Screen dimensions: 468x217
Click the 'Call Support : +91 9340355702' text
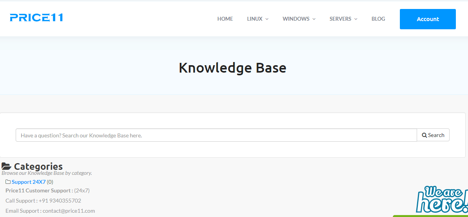[43, 201]
